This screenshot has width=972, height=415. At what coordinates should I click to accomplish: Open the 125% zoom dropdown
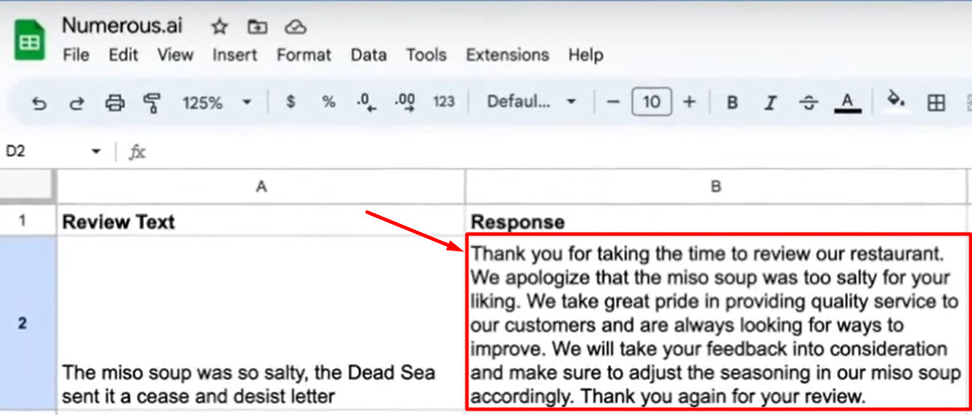pos(217,103)
